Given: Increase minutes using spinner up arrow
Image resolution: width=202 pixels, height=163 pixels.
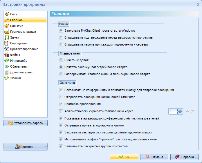Looking at the screenshot, I should (x=180, y=110).
